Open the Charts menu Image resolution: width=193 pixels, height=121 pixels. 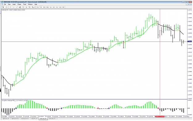(x=19, y=4)
